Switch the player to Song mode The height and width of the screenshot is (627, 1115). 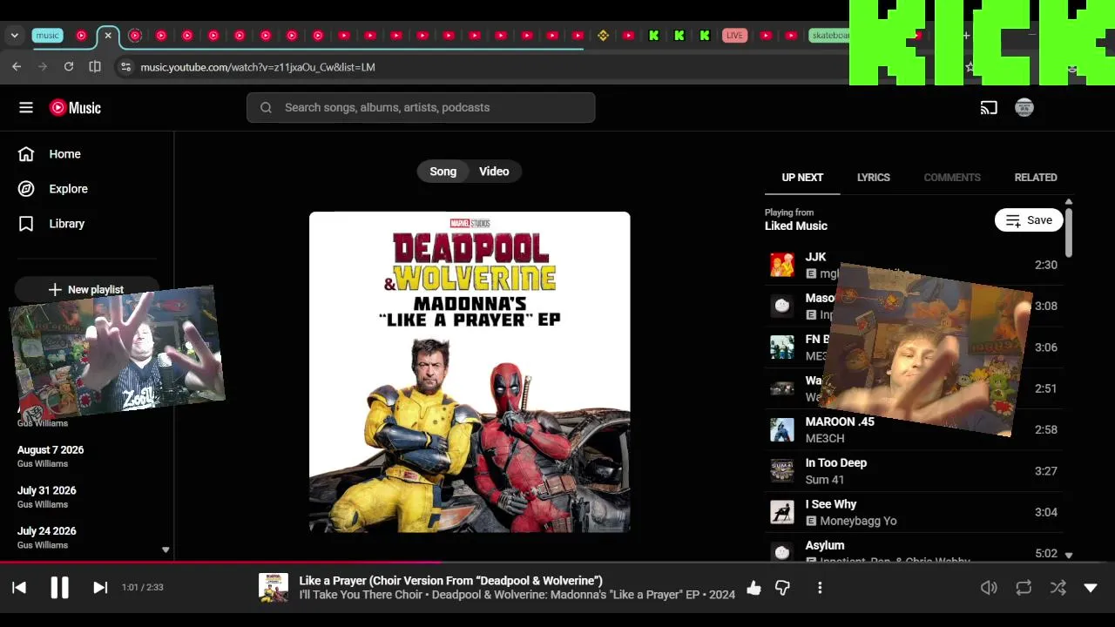point(443,172)
